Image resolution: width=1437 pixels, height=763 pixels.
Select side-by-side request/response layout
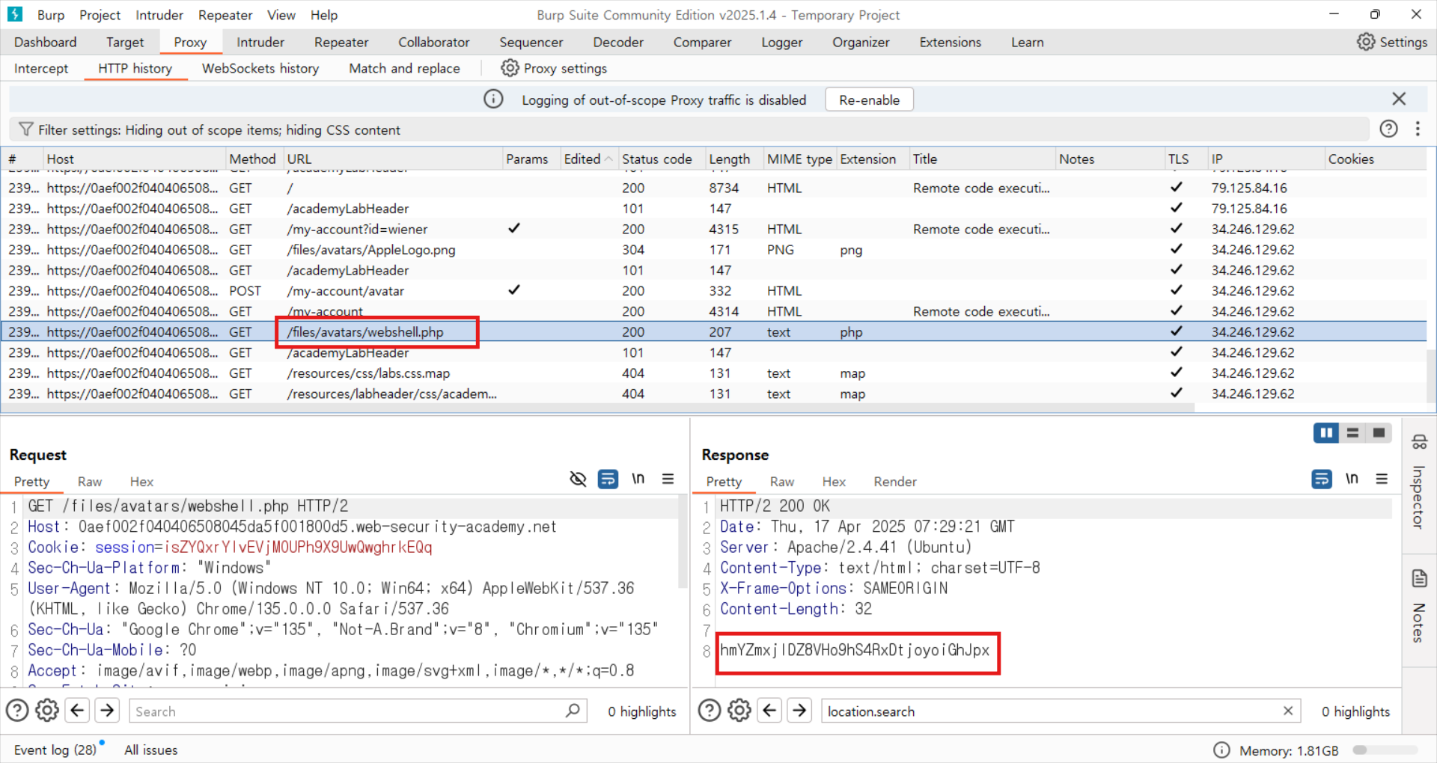(1326, 432)
